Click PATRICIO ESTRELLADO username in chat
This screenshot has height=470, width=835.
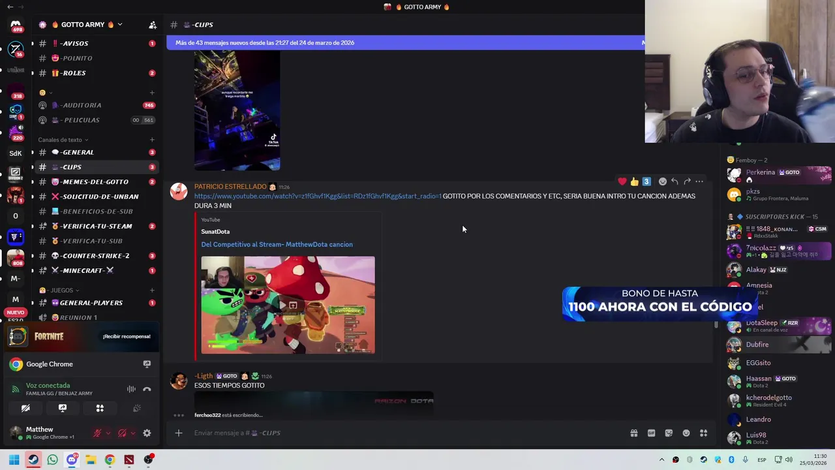point(230,187)
